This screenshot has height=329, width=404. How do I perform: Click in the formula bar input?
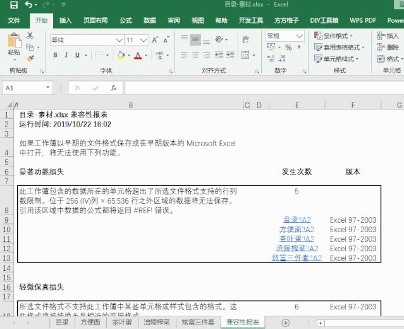pyautogui.click(x=264, y=88)
